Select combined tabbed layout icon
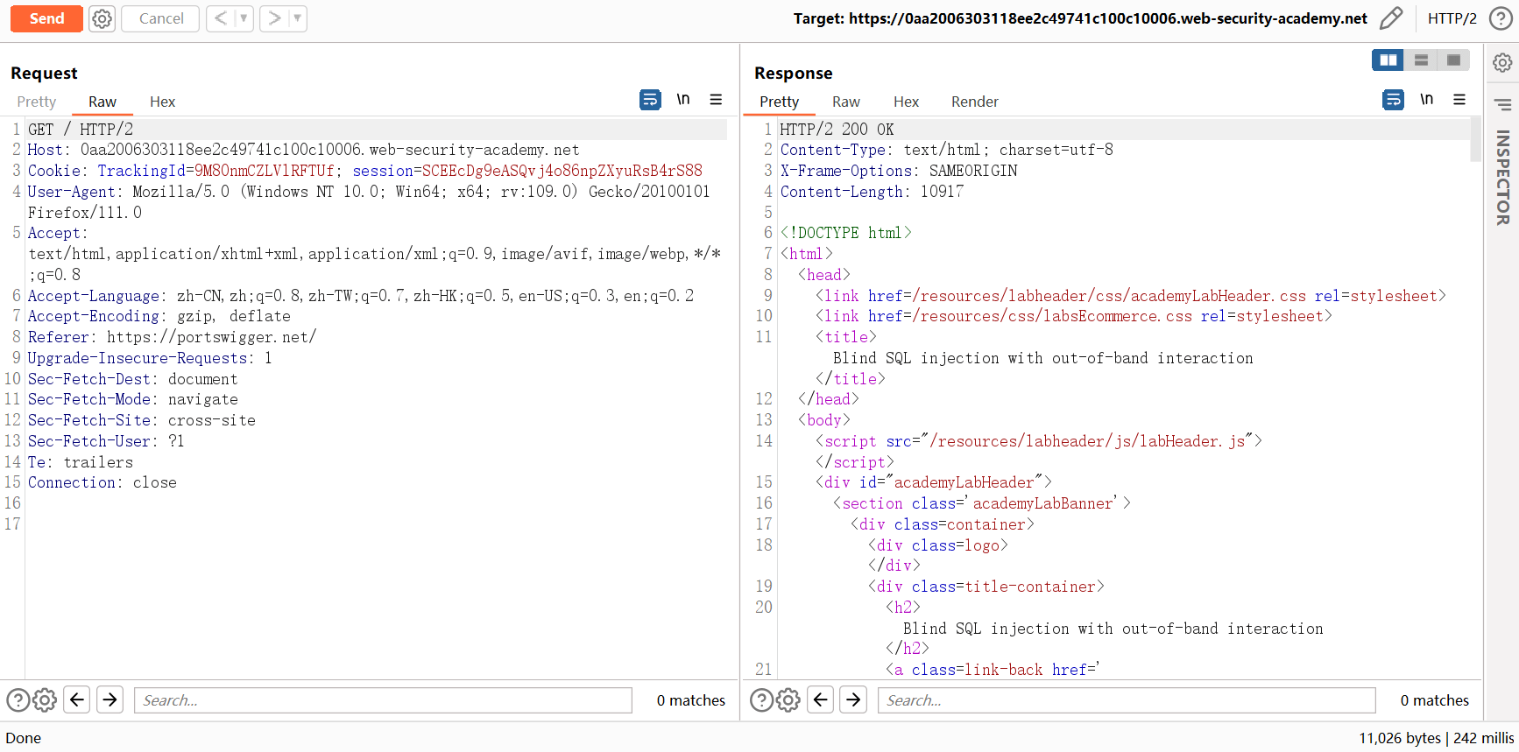 coord(1453,60)
